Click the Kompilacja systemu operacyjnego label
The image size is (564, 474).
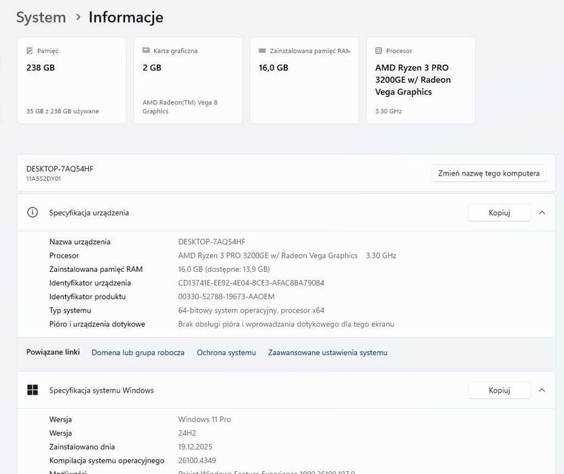107,460
